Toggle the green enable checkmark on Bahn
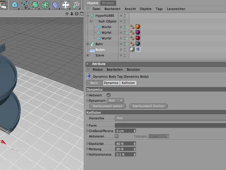Image resolution: width=226 pixels, height=170 pixels. pyautogui.click(x=127, y=43)
